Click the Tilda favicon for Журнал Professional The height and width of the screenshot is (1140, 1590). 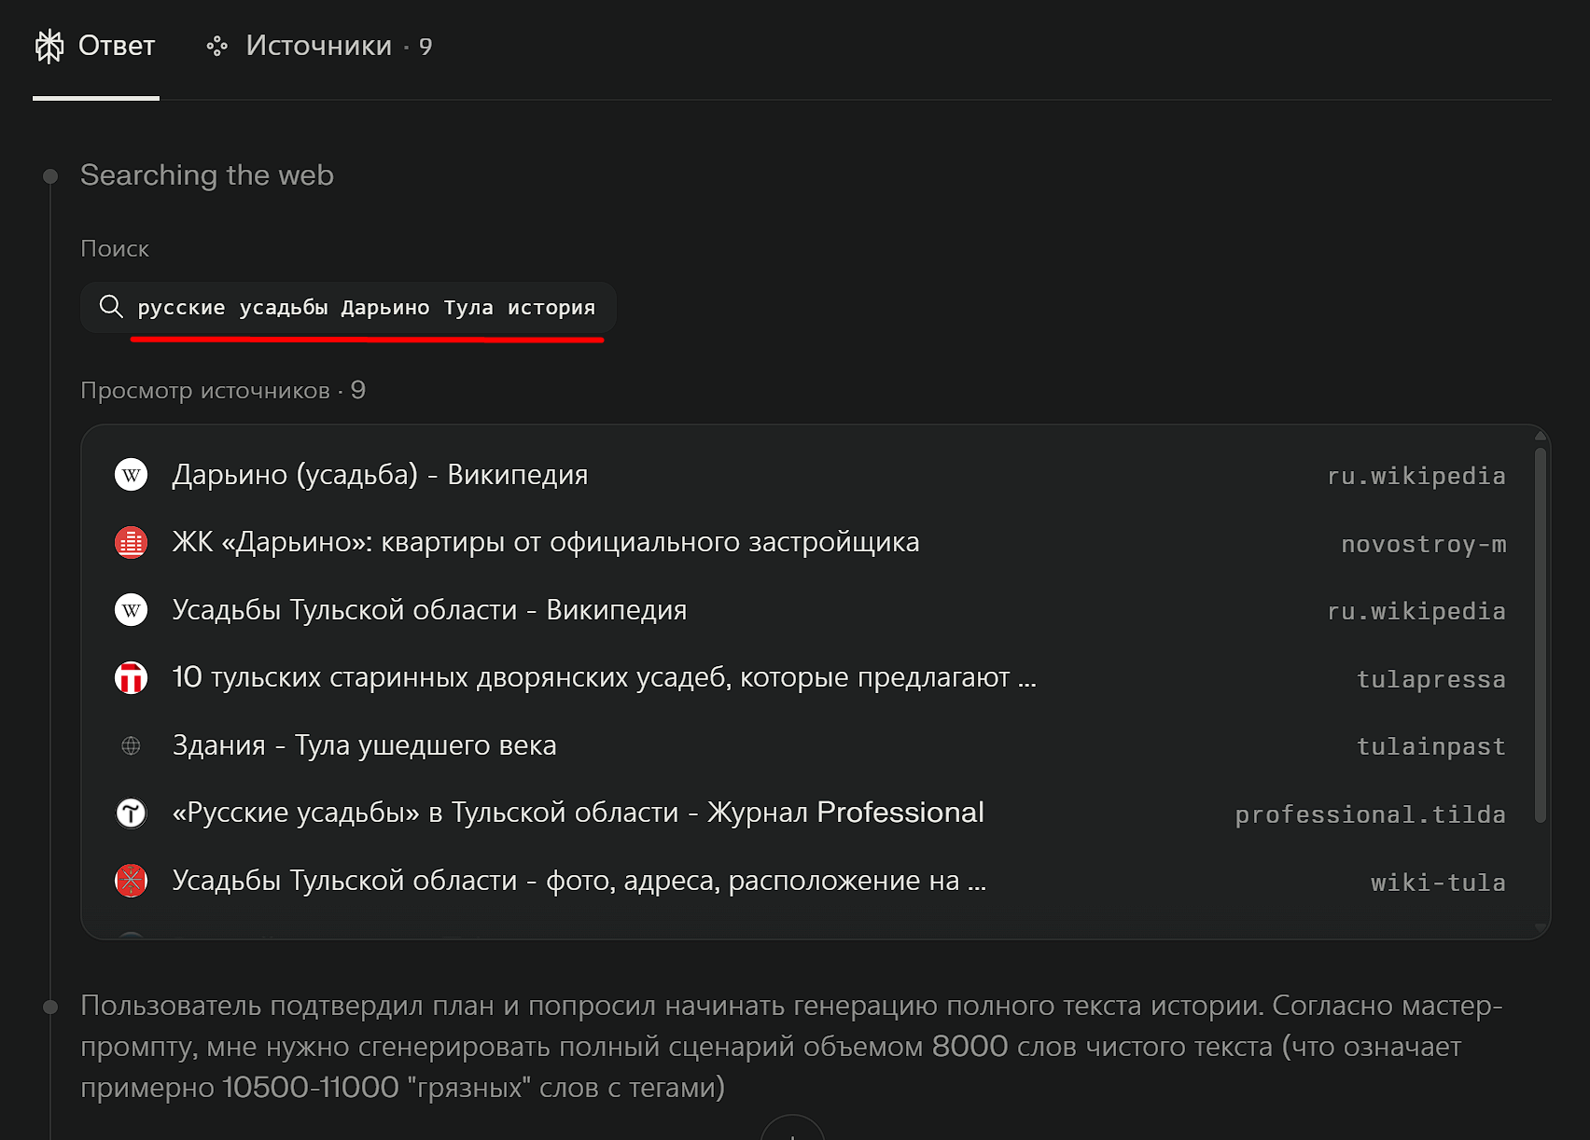click(132, 813)
